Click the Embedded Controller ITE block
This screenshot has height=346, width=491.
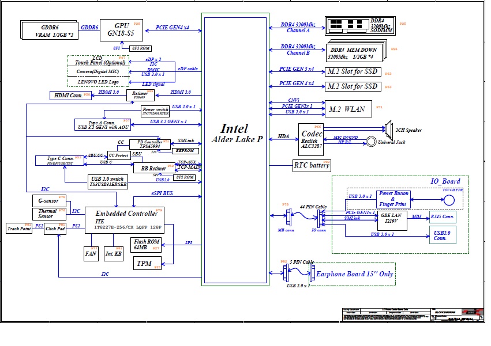pyautogui.click(x=125, y=220)
